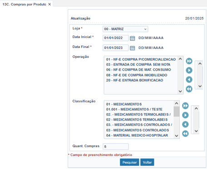Remove all Classificação items with double-left arrow
Viewport: 207px width, 169px height.
185,134
